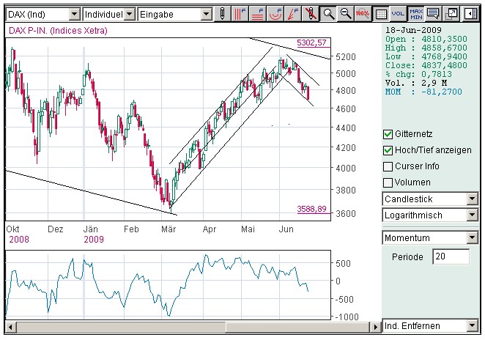Reset zoom to 100%
Screen dimensions: 485x340
363,14
